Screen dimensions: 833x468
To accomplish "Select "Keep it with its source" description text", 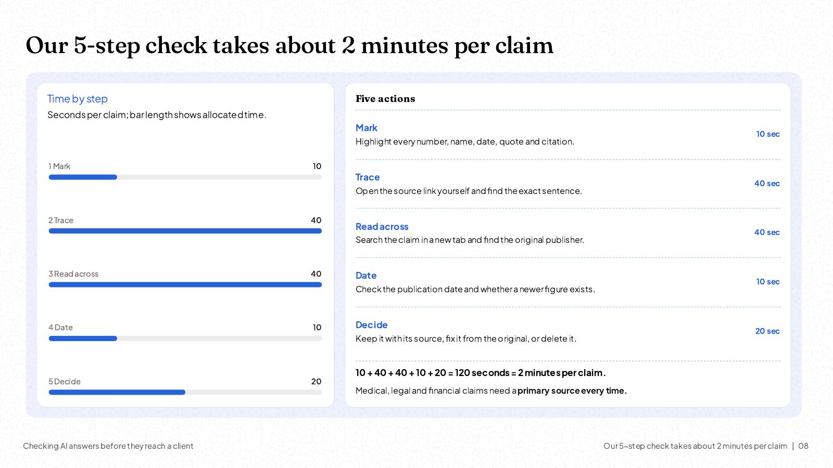I will pos(466,339).
